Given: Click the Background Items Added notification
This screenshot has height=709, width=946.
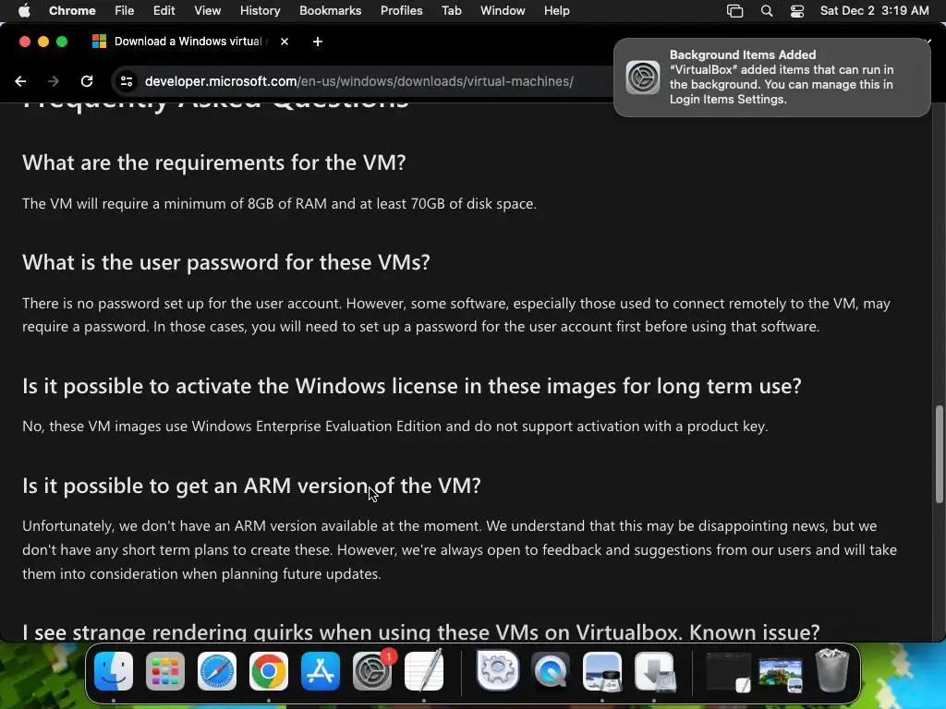Looking at the screenshot, I should pos(771,78).
